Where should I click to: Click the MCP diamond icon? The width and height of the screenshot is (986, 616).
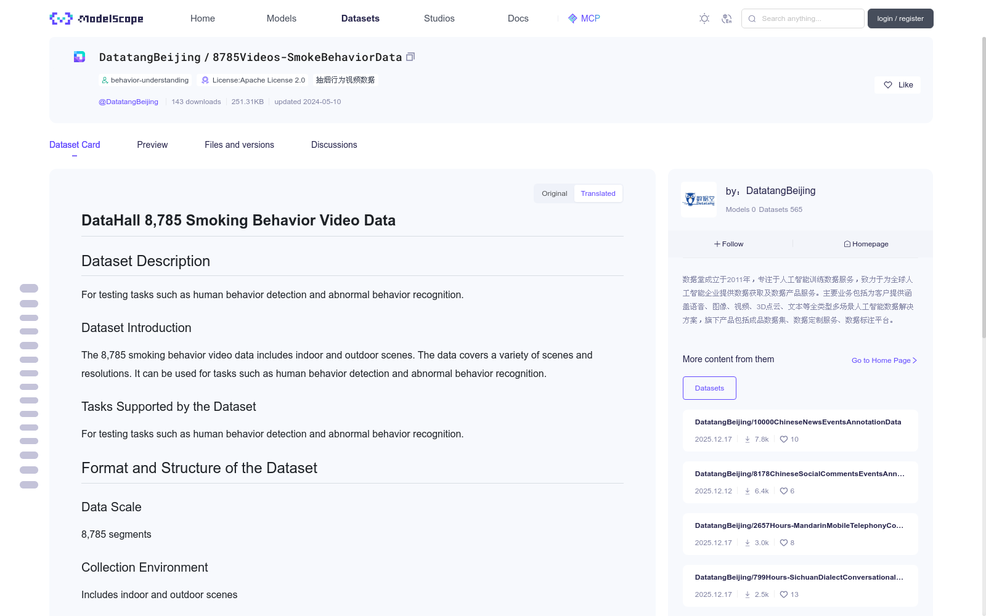click(572, 18)
